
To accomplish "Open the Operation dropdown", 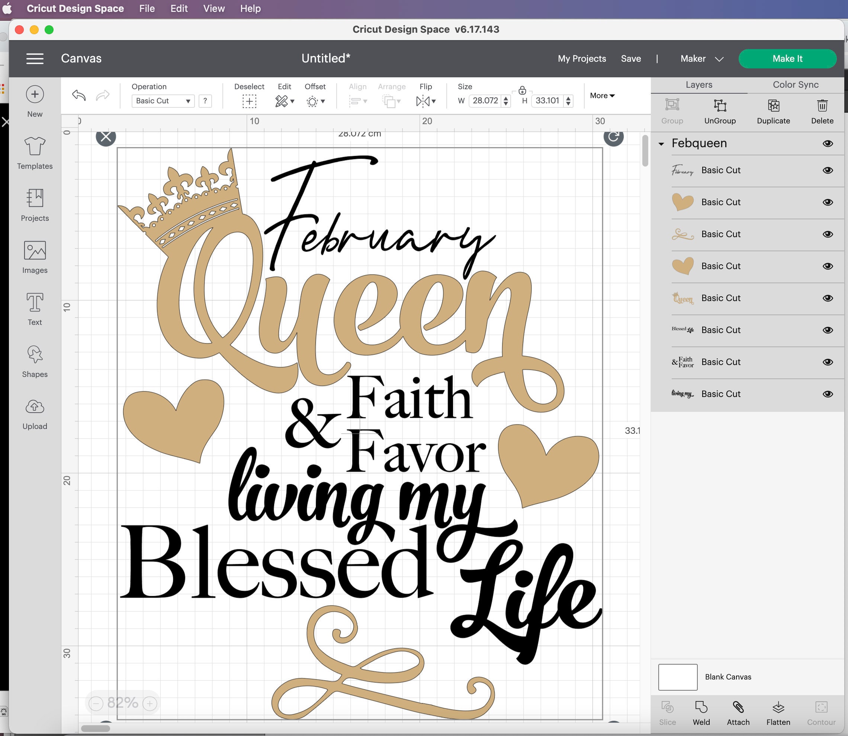I will click(x=163, y=101).
